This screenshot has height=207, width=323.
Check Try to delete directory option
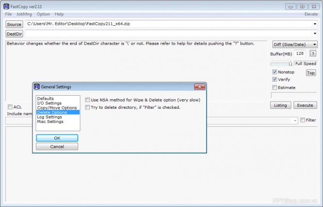click(87, 107)
